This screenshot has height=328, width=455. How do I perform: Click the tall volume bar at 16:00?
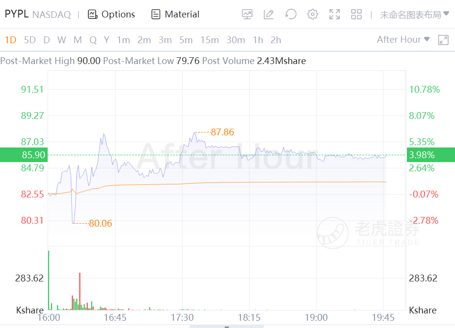pyautogui.click(x=49, y=280)
